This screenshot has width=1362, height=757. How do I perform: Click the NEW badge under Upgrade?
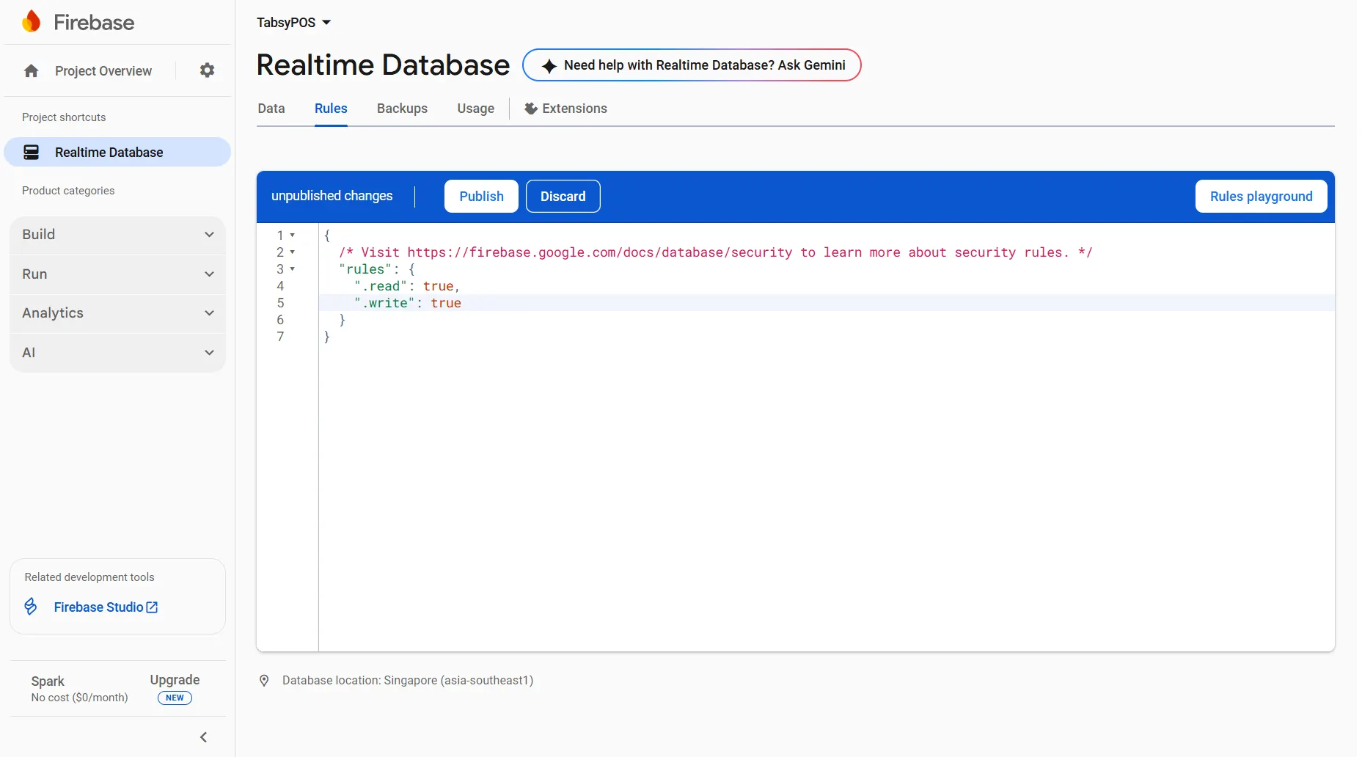point(175,698)
